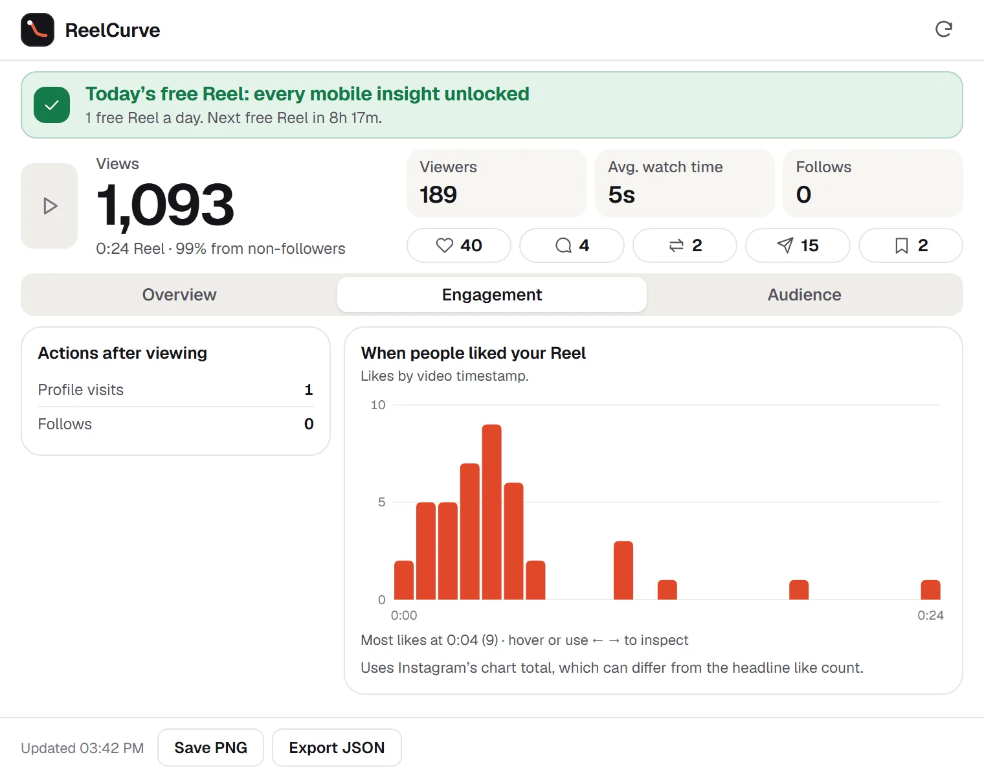This screenshot has height=777, width=984.
Task: Click 'Today's free Reel' banner heading
Action: (x=307, y=94)
